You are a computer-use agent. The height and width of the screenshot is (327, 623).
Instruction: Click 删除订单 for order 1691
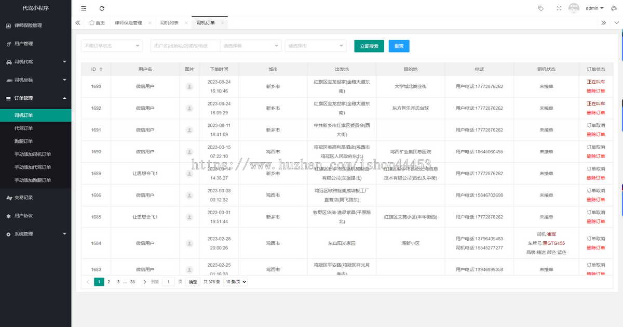[x=596, y=134]
